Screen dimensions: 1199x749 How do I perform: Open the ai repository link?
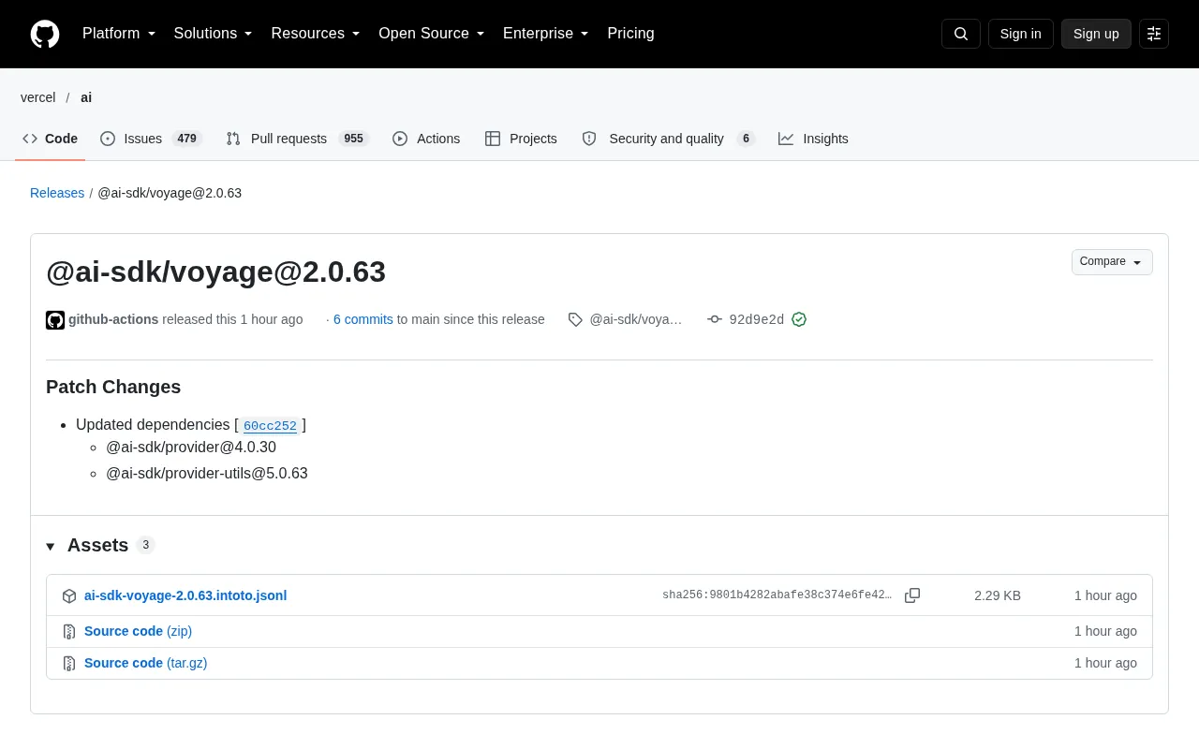[x=86, y=97]
